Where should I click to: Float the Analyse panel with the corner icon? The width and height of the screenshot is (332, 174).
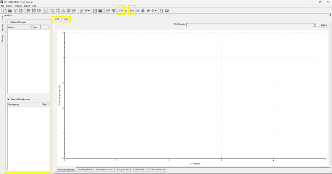[x=330, y=15]
